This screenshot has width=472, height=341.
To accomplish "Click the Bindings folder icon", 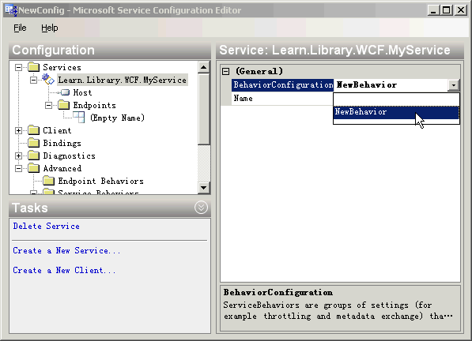I will (x=34, y=143).
